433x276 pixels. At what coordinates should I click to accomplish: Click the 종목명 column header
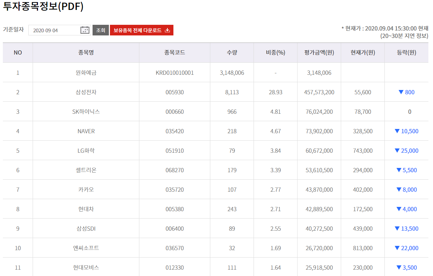[x=86, y=52]
